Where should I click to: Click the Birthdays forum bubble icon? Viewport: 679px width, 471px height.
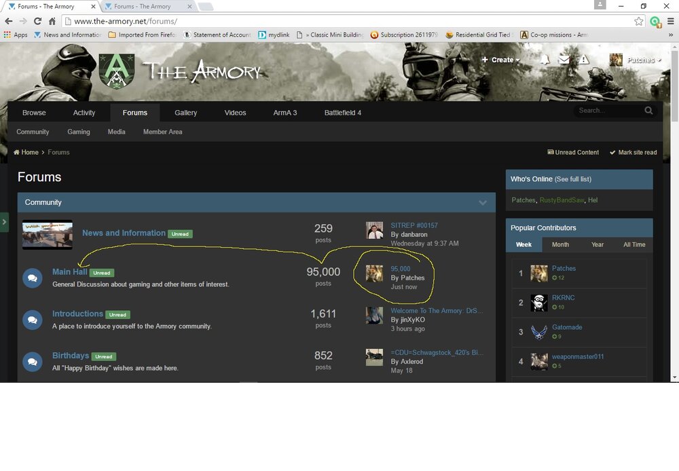[32, 361]
